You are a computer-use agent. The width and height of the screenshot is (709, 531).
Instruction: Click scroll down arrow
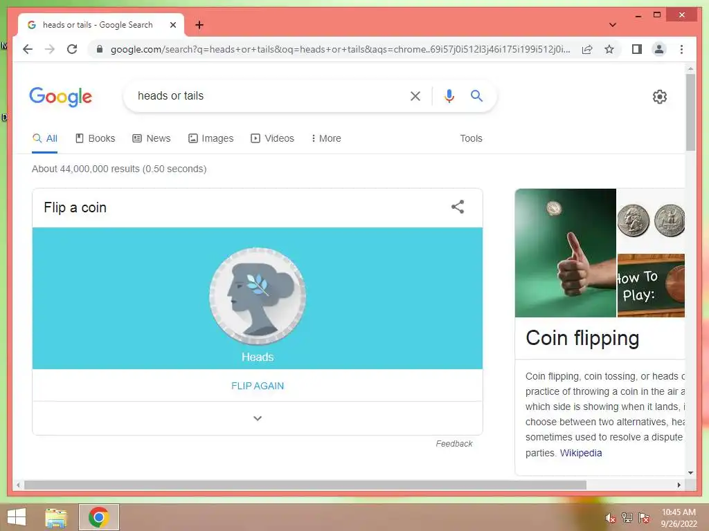(690, 473)
